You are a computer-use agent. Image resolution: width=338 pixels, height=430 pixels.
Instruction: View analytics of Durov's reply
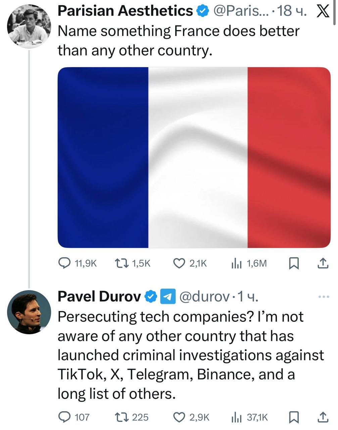237,418
